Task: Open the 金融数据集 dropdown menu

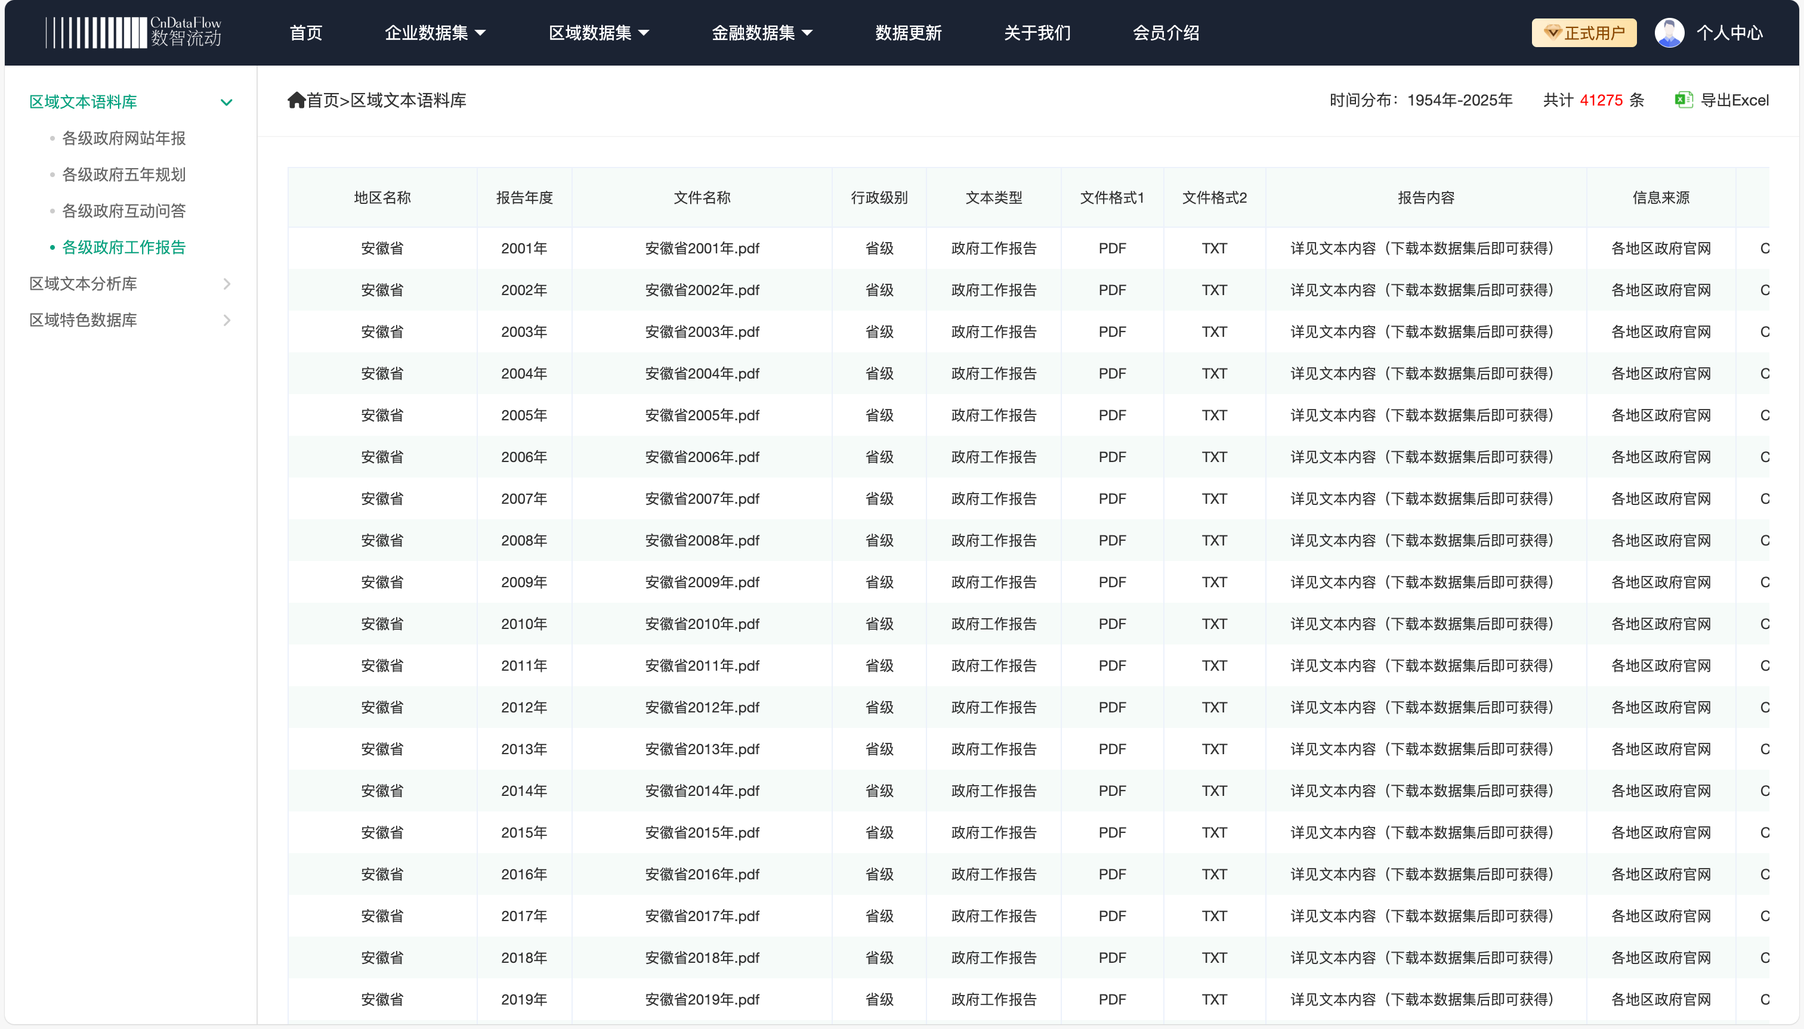Action: click(x=762, y=33)
